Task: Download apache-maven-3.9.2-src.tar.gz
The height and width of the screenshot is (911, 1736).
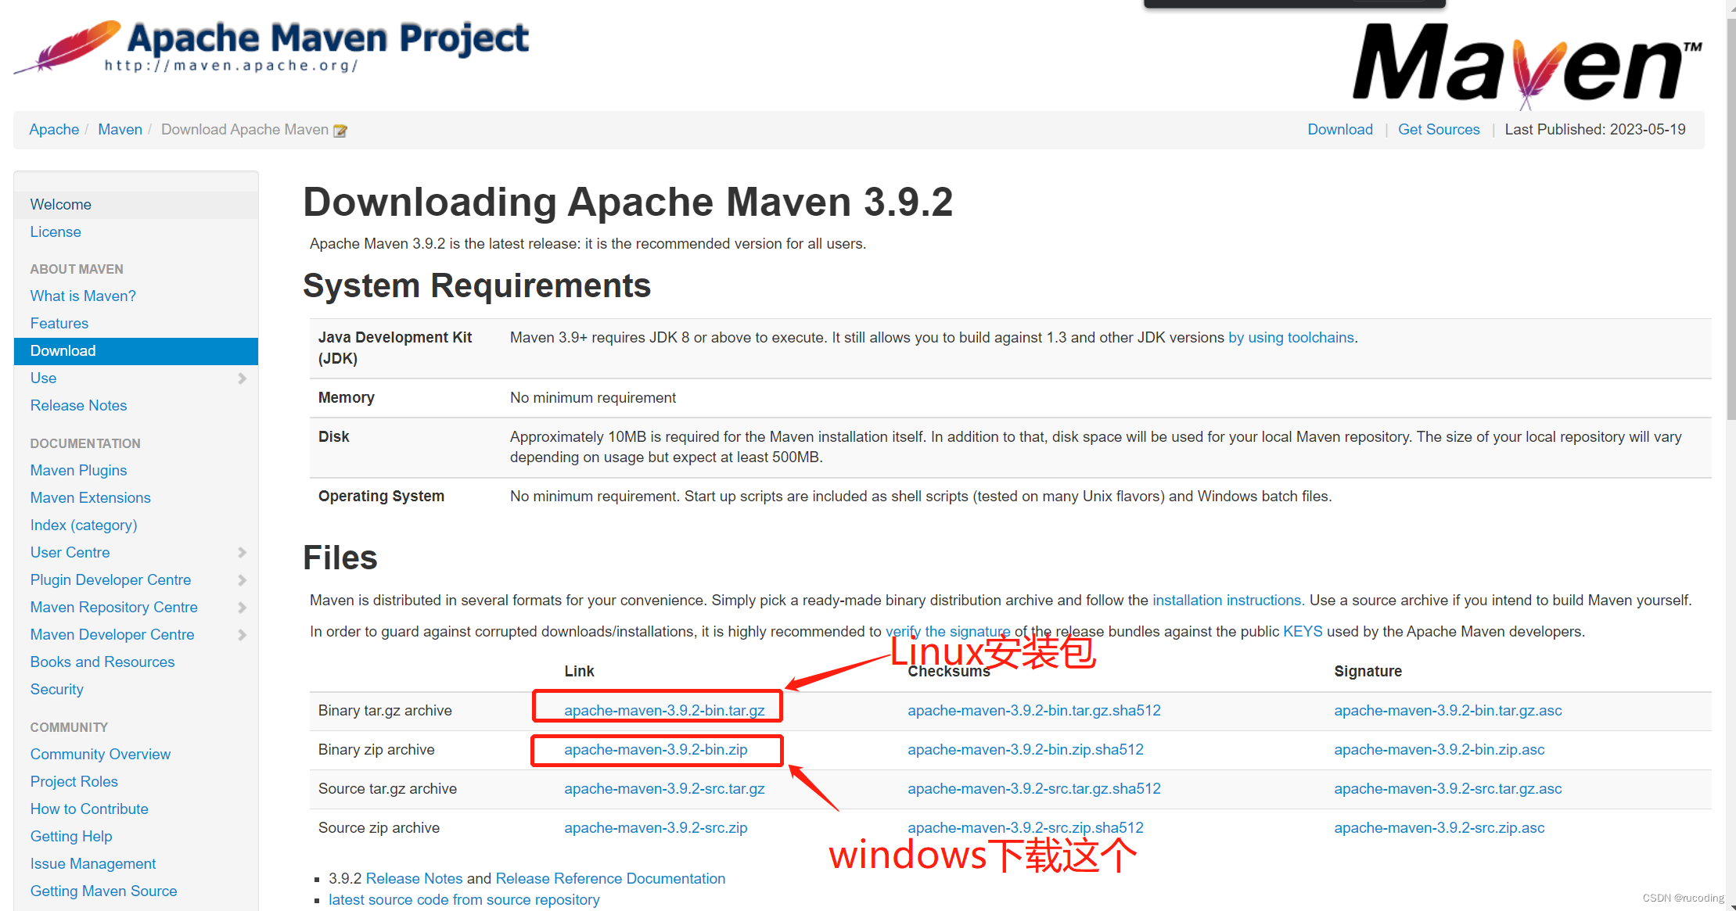Action: pyautogui.click(x=664, y=789)
